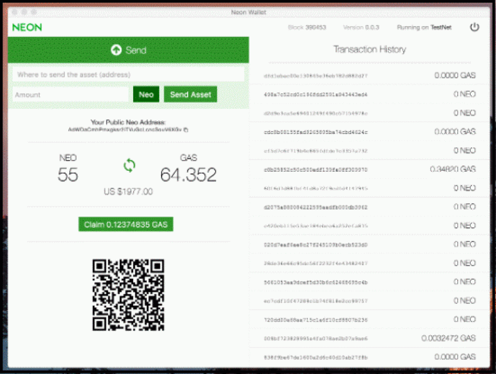Focus the Amount input field
This screenshot has height=374, width=496.
pyautogui.click(x=71, y=95)
